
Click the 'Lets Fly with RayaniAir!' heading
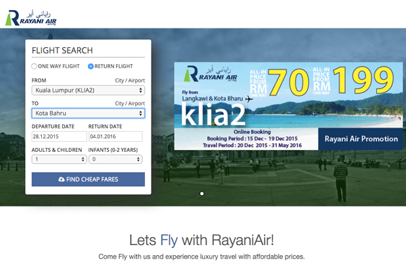(202, 240)
